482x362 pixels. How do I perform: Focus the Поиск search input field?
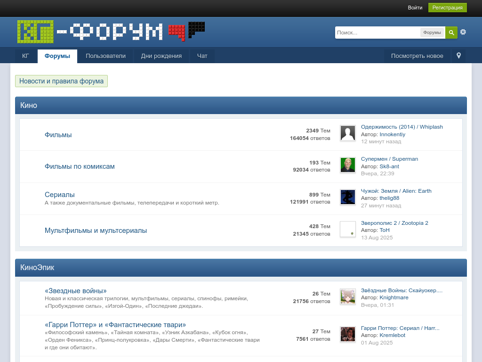point(377,33)
